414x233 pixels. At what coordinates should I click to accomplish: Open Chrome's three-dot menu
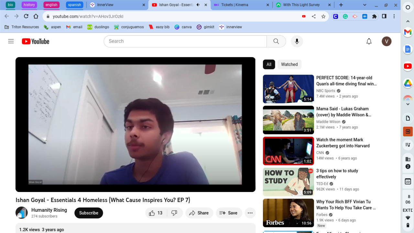point(394,16)
